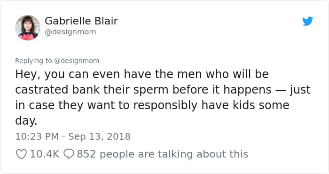Click the speech bubble reply icon
The width and height of the screenshot is (329, 174).
(x=69, y=154)
